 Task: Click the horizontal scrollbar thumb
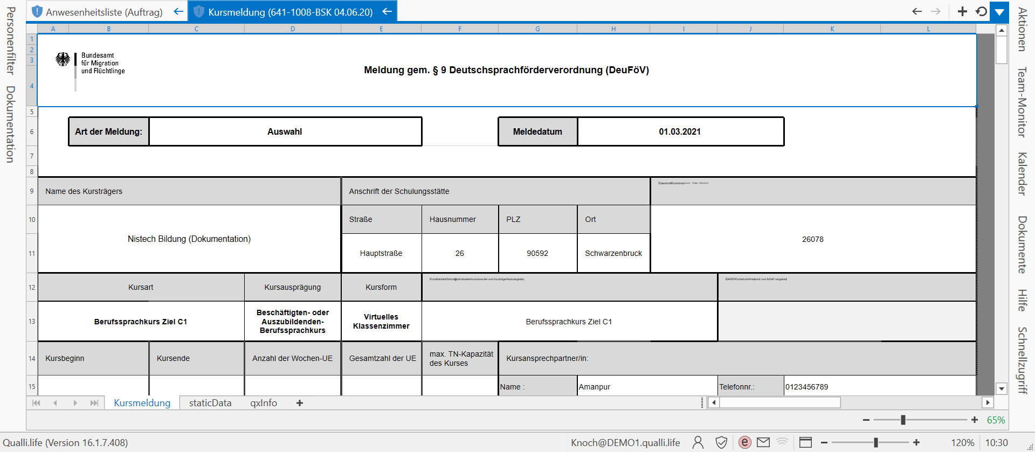coord(780,402)
